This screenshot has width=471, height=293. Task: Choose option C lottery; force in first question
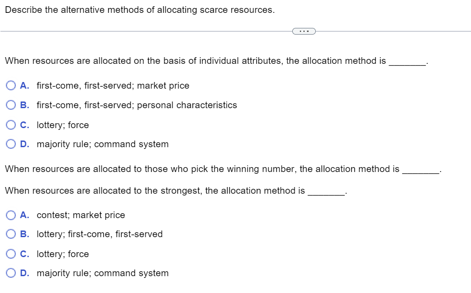point(10,125)
